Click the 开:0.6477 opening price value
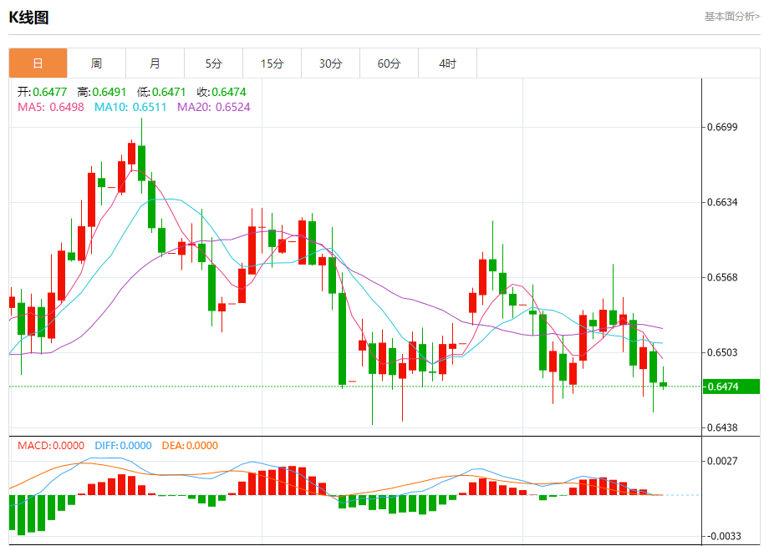764x546 pixels. (x=42, y=92)
